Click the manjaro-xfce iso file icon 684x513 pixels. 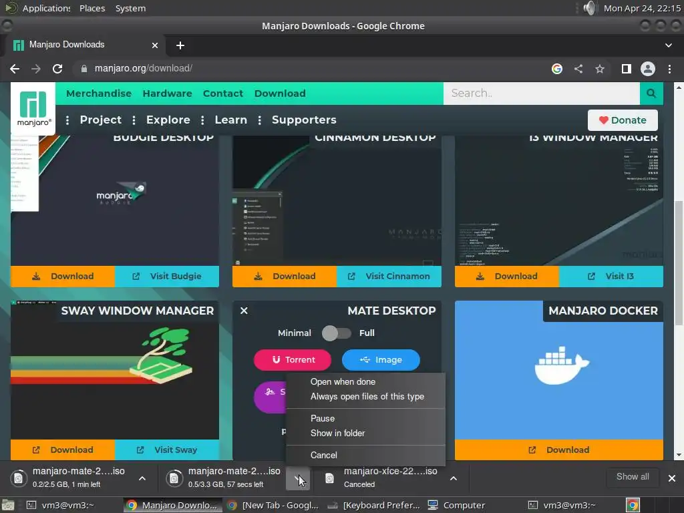330,478
